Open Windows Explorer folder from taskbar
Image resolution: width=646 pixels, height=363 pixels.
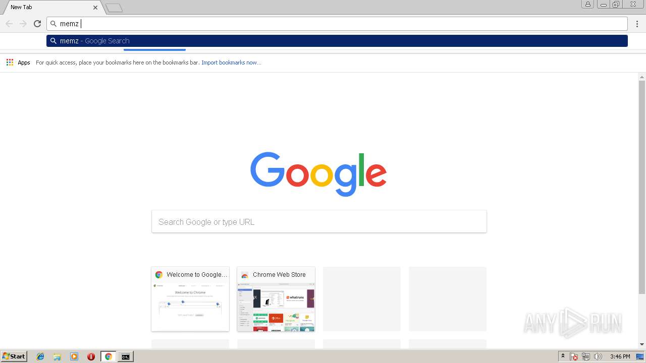pos(57,356)
